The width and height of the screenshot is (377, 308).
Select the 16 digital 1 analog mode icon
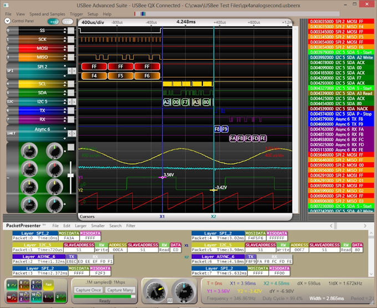pos(36,297)
